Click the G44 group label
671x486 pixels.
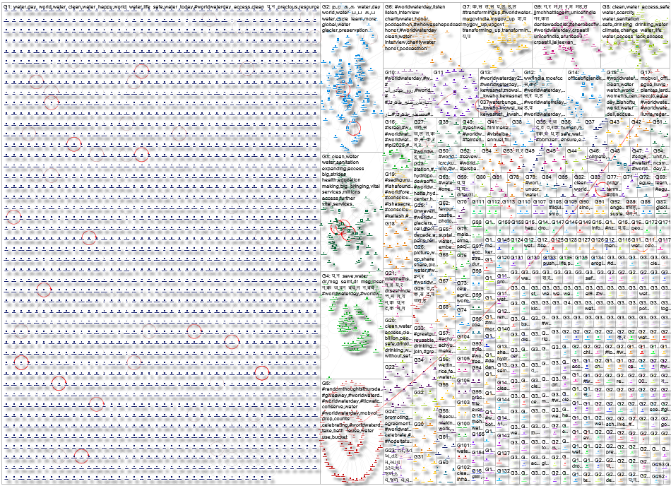click(x=572, y=150)
